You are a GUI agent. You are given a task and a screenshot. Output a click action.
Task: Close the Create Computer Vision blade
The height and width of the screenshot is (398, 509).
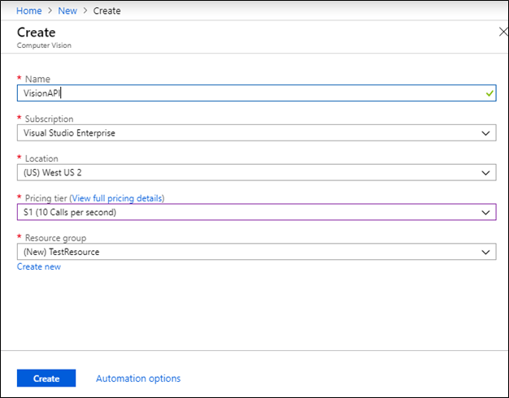tap(502, 32)
